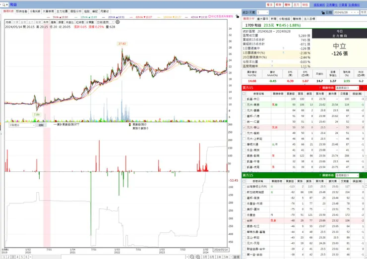Select the 1年 range button

coord(219,257)
